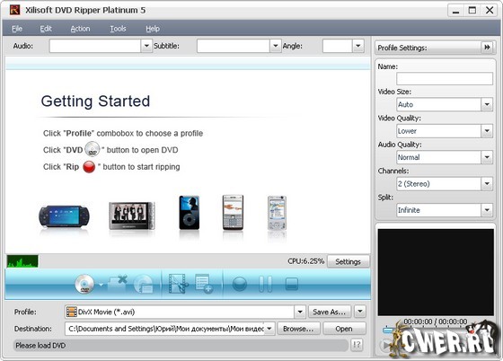503x361 pixels.
Task: Click the Get disc info toolbar icon
Action: point(144,284)
